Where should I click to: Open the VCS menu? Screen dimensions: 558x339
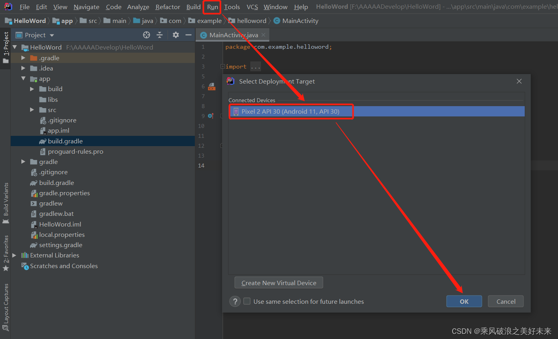point(252,7)
